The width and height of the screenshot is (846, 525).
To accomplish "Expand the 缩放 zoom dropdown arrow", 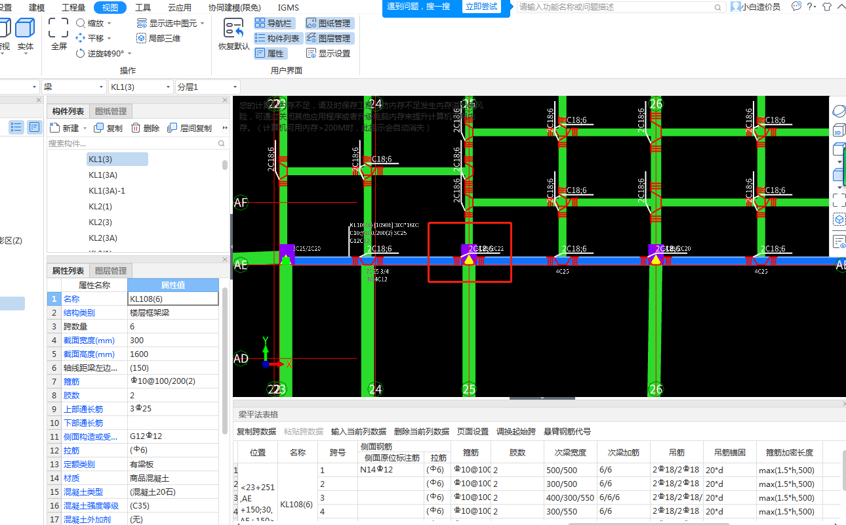I will (109, 23).
